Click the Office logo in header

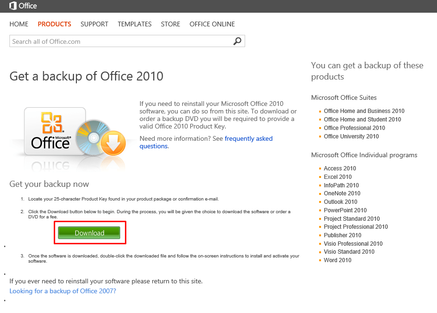[x=23, y=6]
